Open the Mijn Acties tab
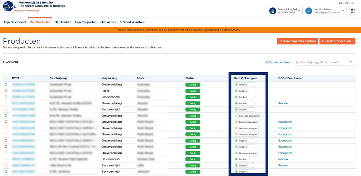Screen dimensions: 361x176 coord(108,22)
